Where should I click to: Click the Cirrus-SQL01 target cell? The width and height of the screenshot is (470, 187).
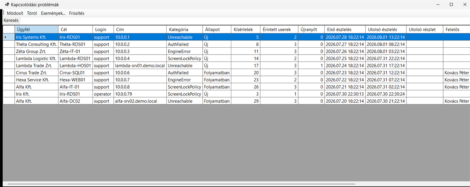(75, 73)
